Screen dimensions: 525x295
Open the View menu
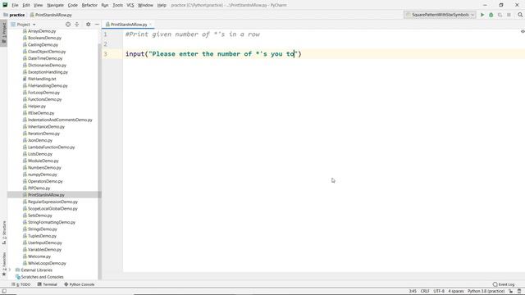click(39, 5)
